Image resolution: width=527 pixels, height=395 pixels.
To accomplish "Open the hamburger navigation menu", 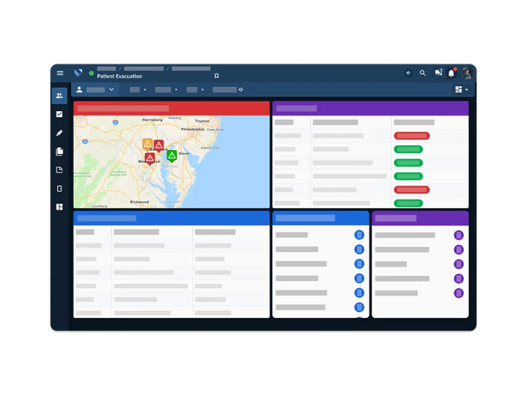I will (x=60, y=73).
